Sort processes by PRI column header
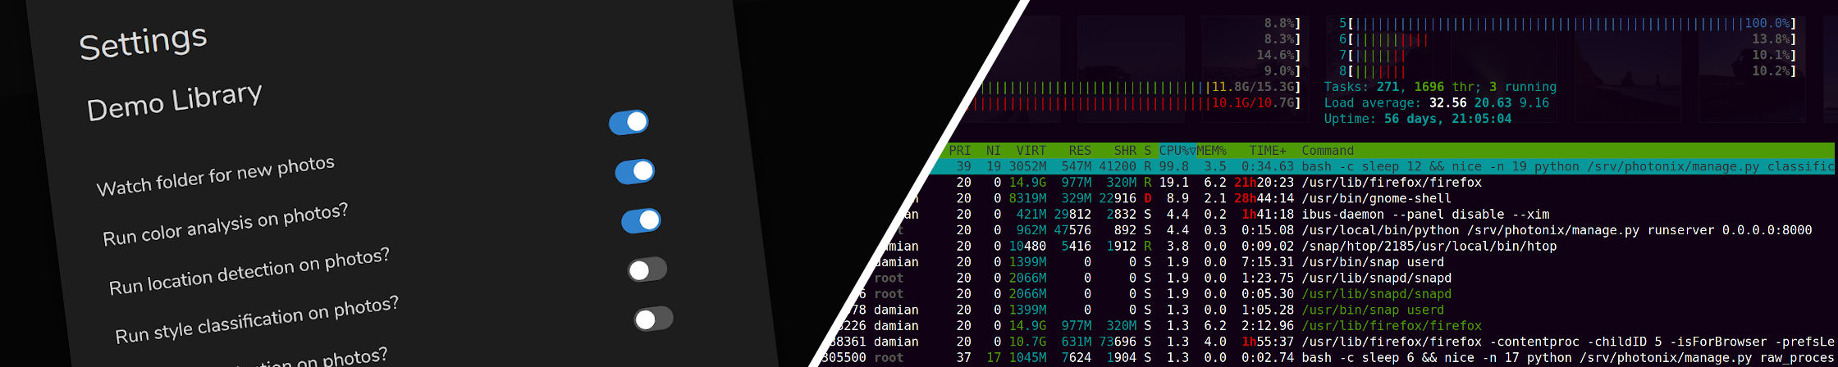 point(960,151)
